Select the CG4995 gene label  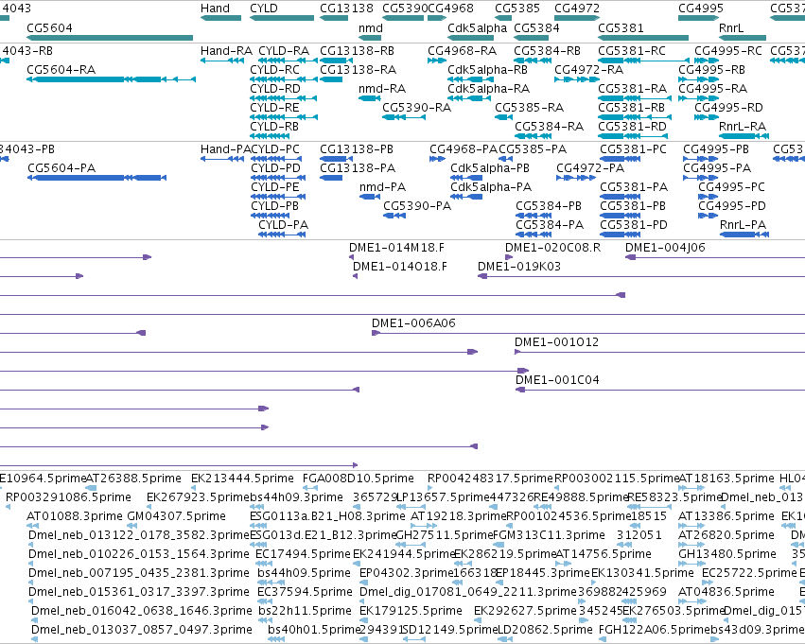[x=701, y=9]
